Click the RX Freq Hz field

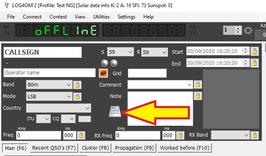(169, 135)
